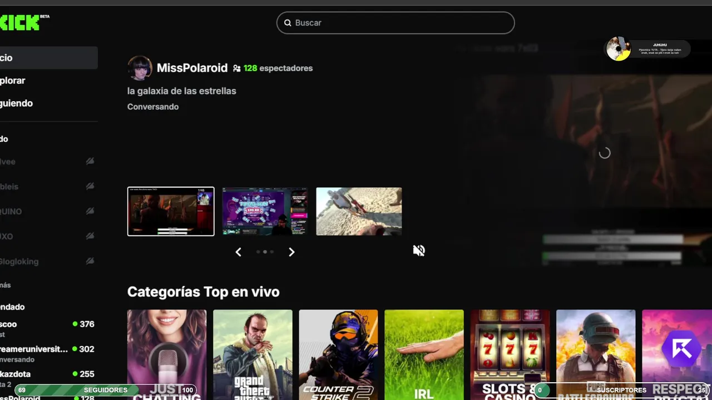Open the JUHUHU notification message
712x400 pixels.
click(x=660, y=49)
